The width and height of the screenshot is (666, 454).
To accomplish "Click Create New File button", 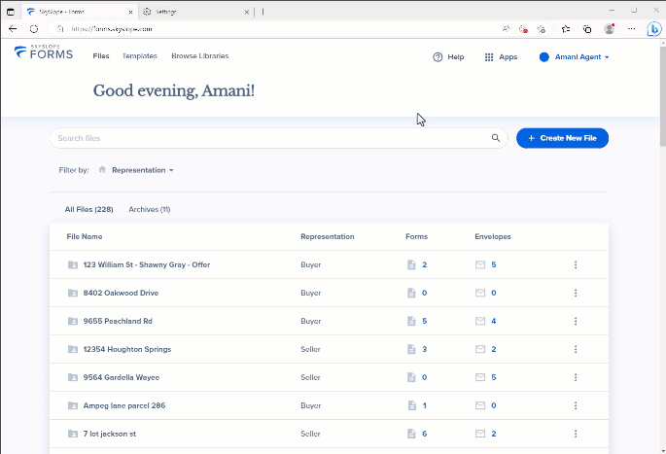I will (562, 138).
